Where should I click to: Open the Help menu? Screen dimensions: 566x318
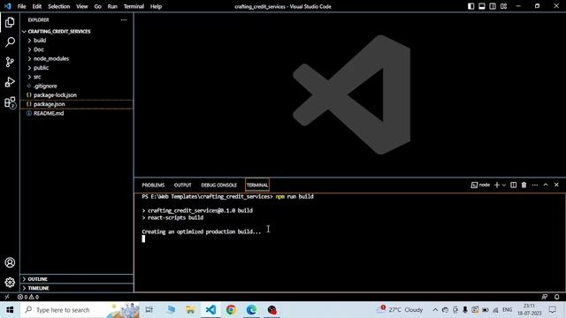tap(156, 6)
